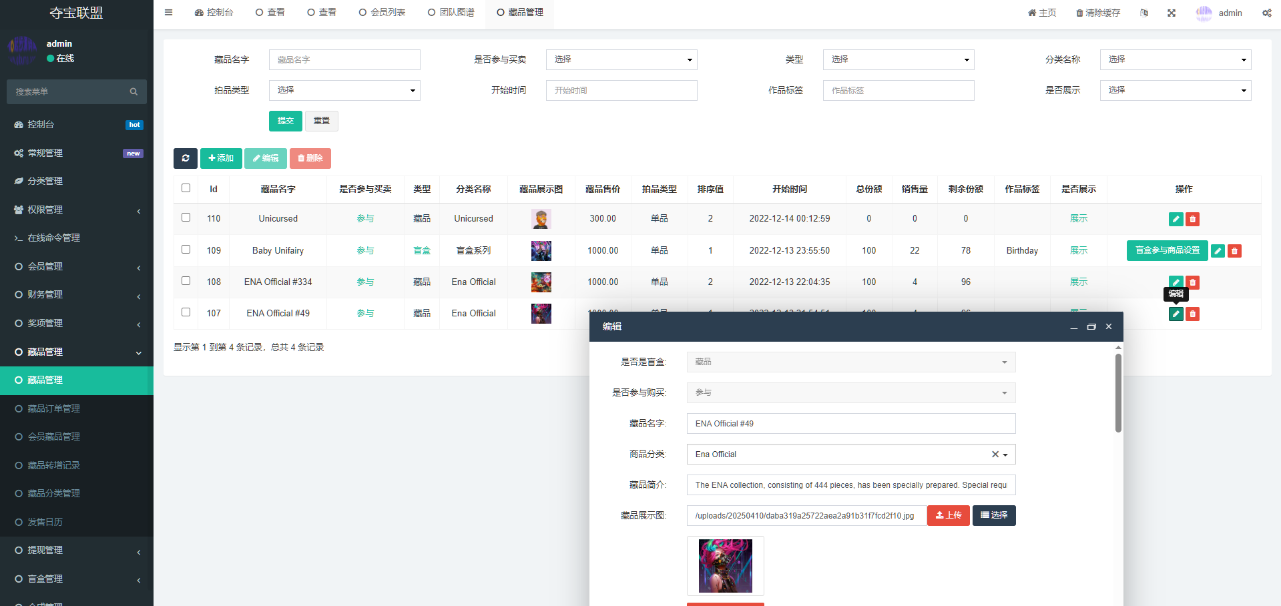Click the dark 选择 button in the dialog
This screenshot has height=606, width=1281.
(994, 516)
